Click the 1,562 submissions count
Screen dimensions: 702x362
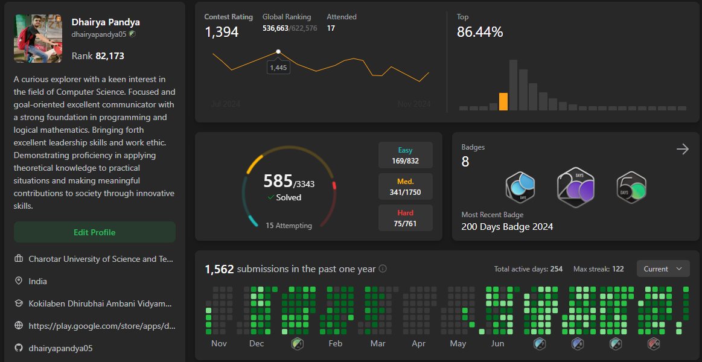(x=219, y=269)
